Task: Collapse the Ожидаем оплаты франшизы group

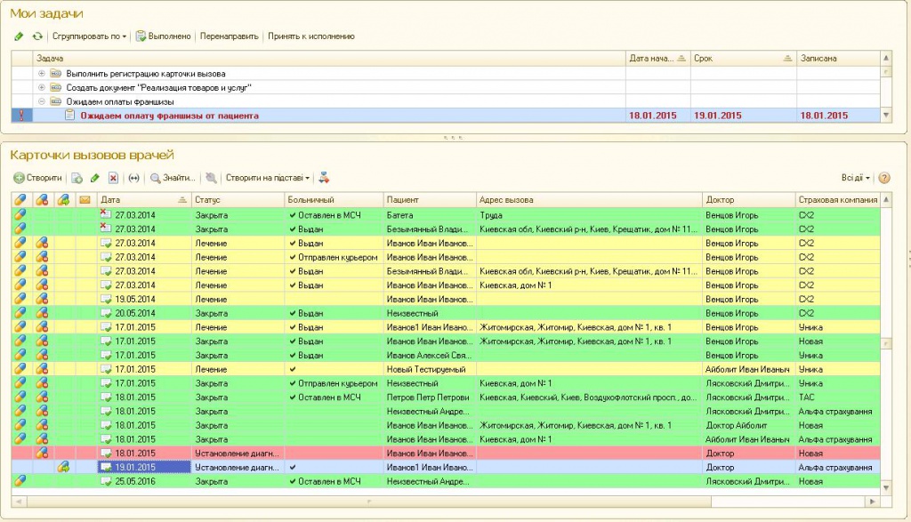Action: click(42, 101)
